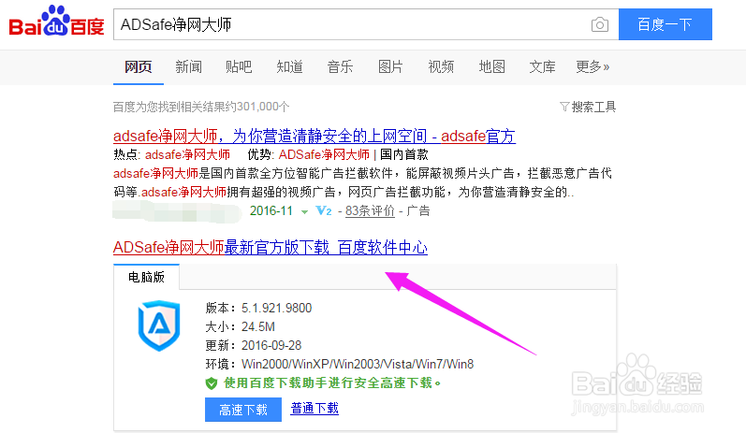Open the 音乐 tab
746x433 pixels.
tap(340, 66)
